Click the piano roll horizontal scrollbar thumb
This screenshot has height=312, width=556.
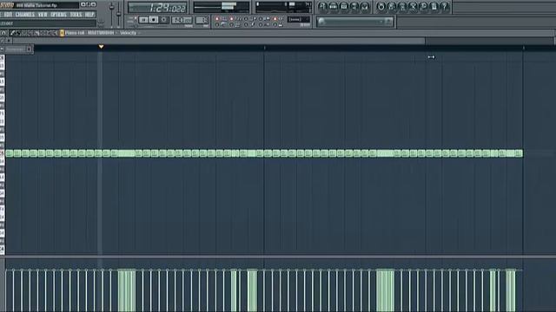coord(219,41)
